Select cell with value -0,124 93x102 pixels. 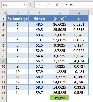click(79, 72)
